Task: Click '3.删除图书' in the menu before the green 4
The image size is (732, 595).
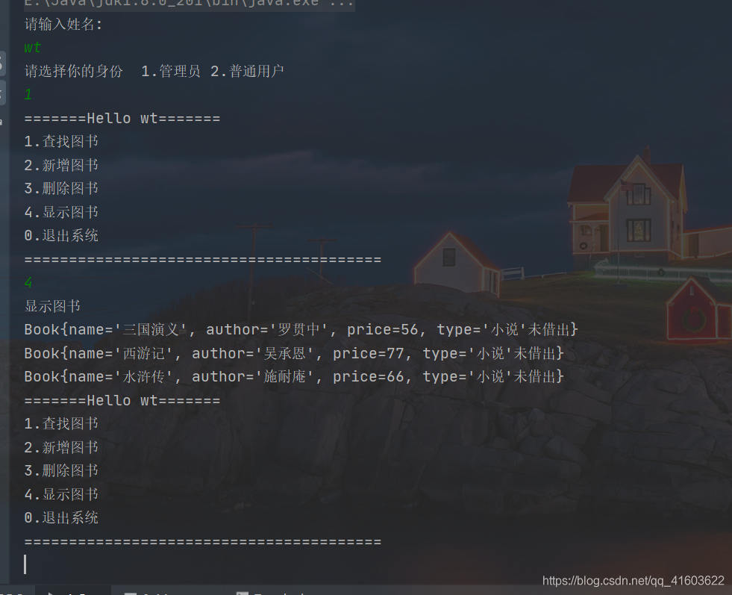Action: point(61,189)
